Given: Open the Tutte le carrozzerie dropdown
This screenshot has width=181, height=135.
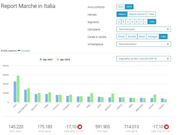Looking at the screenshot, I should click(144, 29).
